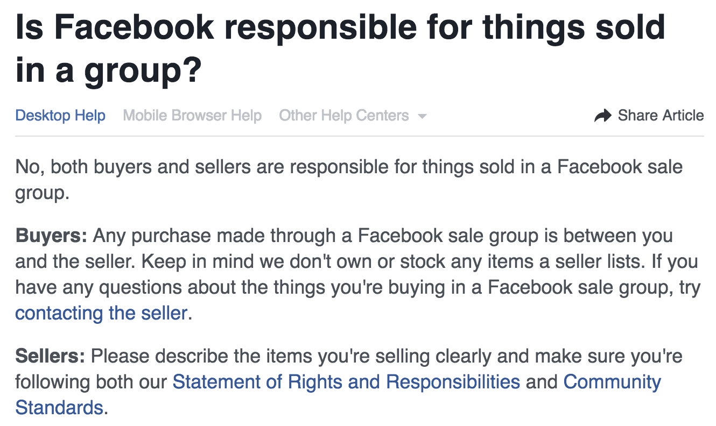Click the divider line under the help tabs
Viewport: 716px width, 426px height.
pos(360,136)
